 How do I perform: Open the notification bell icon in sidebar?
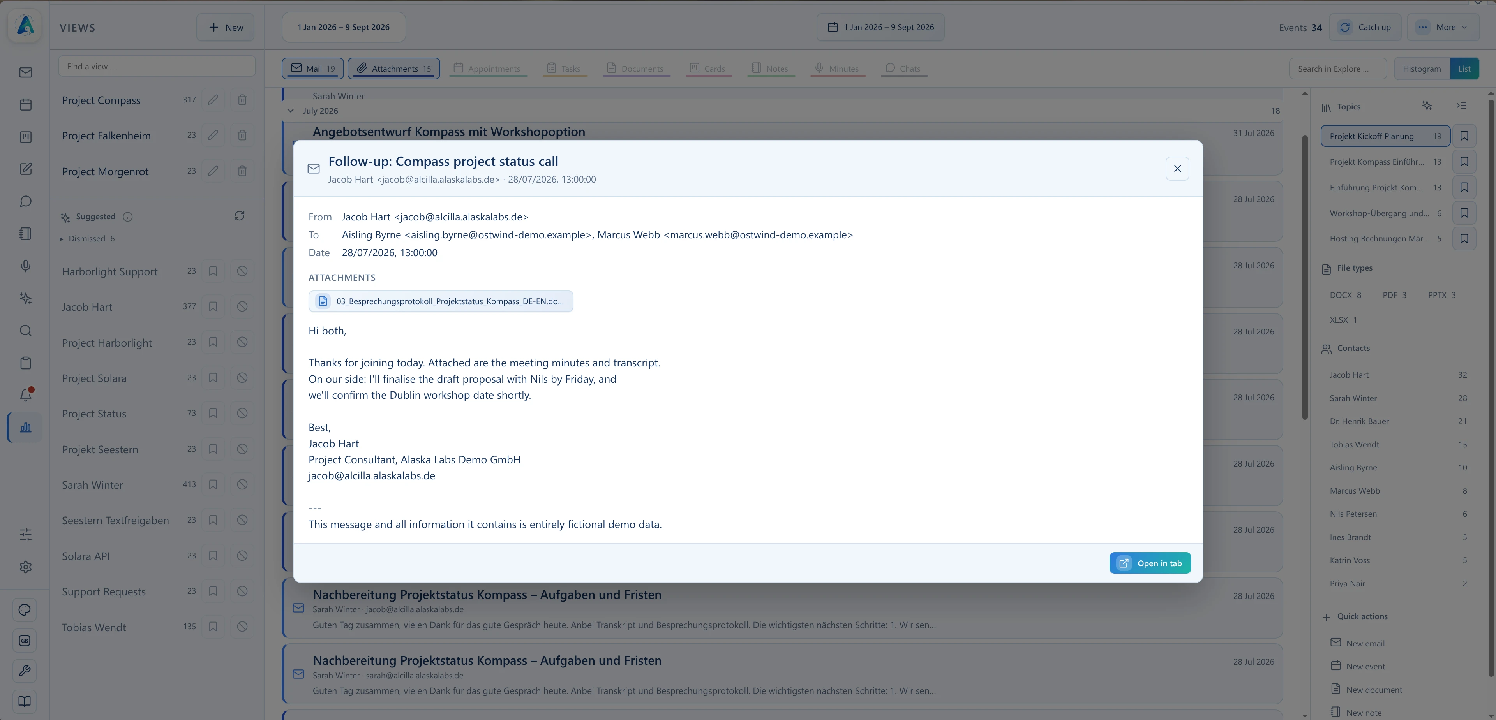[26, 395]
